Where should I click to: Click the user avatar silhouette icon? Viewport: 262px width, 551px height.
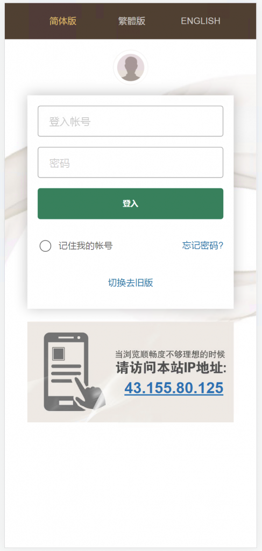point(131,67)
